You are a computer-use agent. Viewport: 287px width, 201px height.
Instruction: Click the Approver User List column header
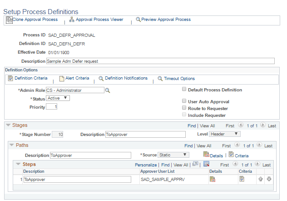[x=158, y=171]
